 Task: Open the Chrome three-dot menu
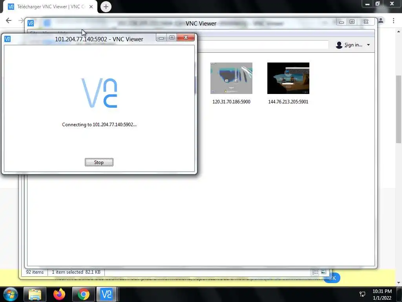(393, 20)
